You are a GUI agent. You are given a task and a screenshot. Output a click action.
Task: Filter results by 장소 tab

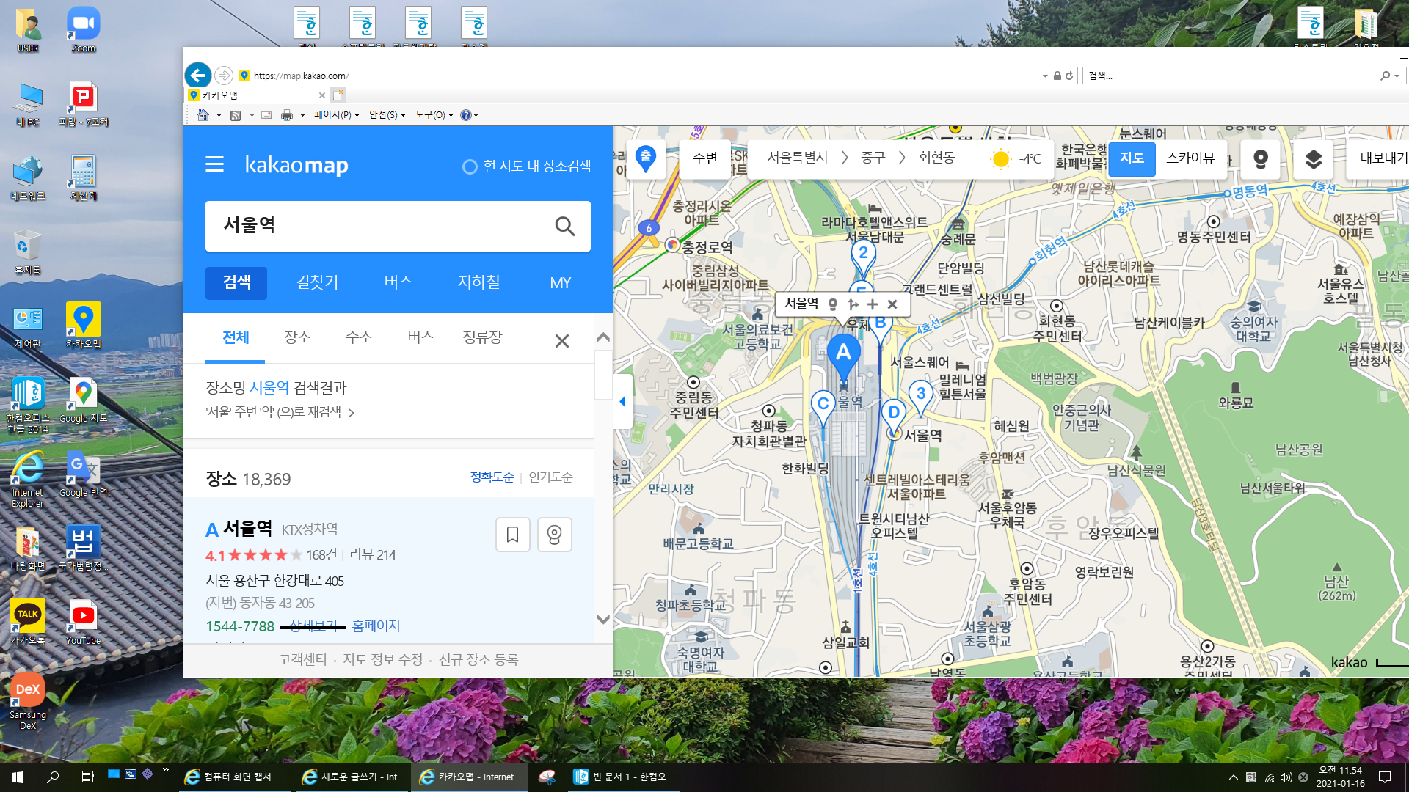click(x=297, y=337)
